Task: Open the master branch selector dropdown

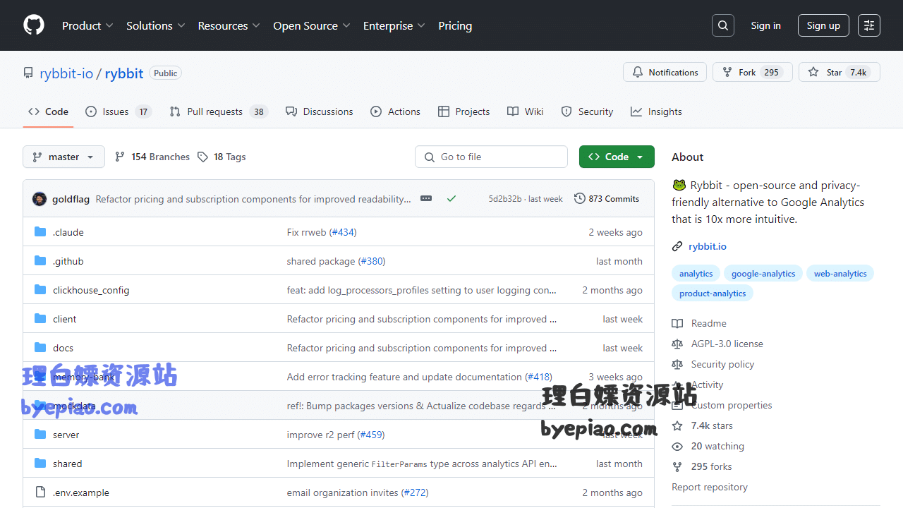Action: pos(63,157)
